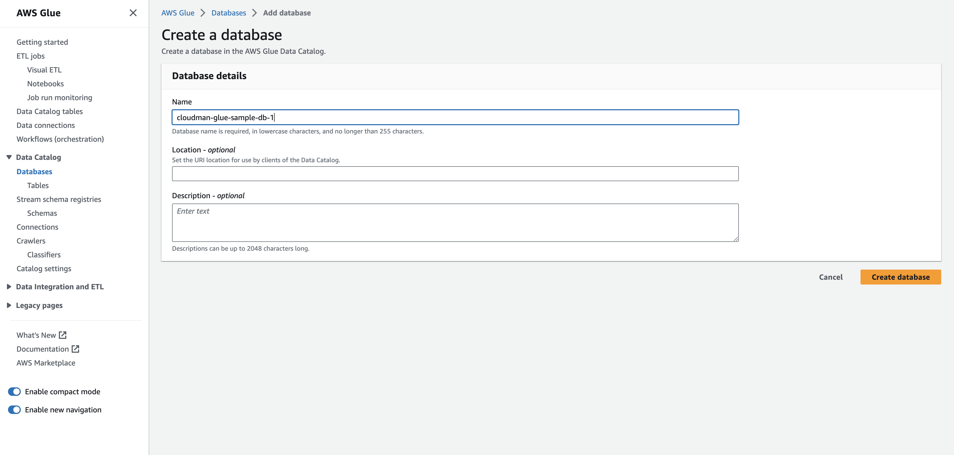Expand Data Integration and ETL section
954x455 pixels.
pos(9,287)
